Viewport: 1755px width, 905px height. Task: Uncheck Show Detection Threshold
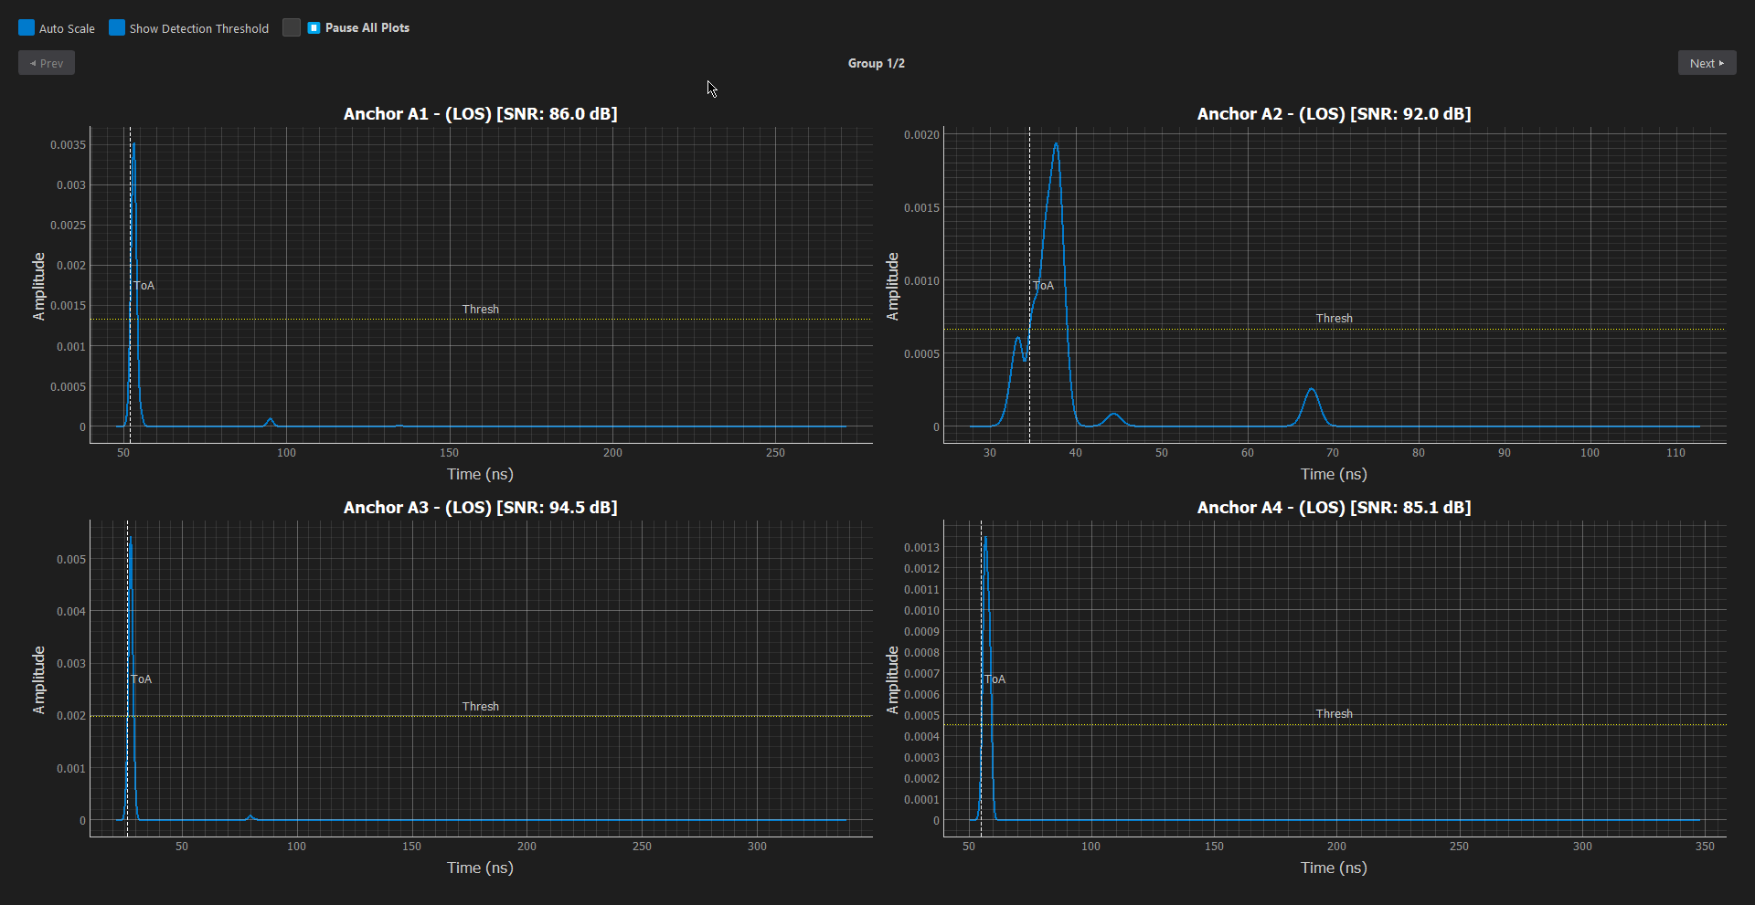point(117,27)
